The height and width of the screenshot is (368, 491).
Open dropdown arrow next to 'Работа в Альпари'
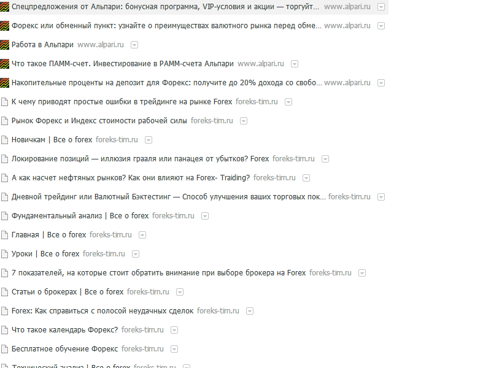tap(134, 45)
